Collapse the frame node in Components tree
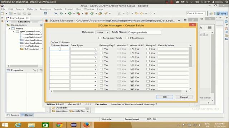Image resolution: width=229 pixels, height=128 pixels. 9,28
